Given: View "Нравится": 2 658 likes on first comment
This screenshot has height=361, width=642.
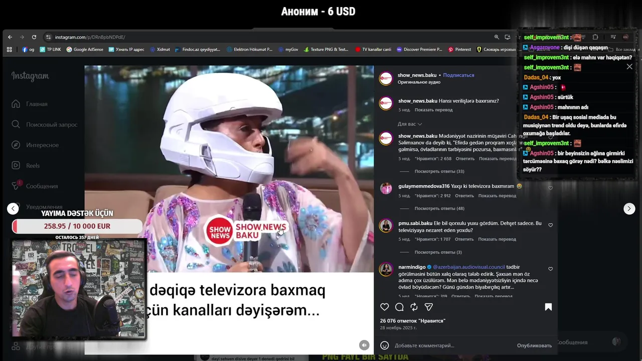Looking at the screenshot, I should pos(433,159).
